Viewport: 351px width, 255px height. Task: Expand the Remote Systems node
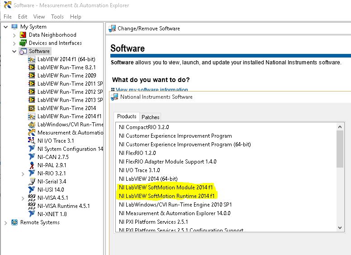6,223
